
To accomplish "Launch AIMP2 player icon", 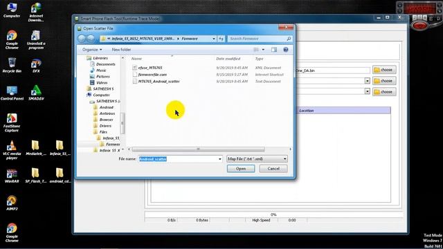I will coord(12,203).
